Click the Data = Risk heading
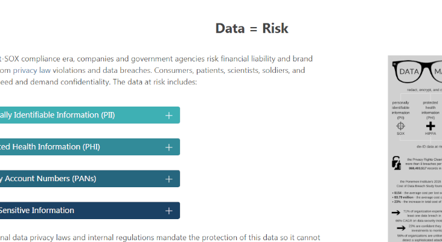Viewport: 442px width, 242px height. coord(252,28)
